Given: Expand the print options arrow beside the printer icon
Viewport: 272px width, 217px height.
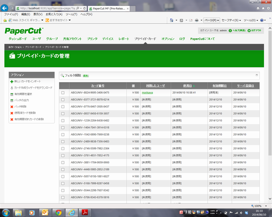Looking at the screenshot, I should tap(201, 20).
